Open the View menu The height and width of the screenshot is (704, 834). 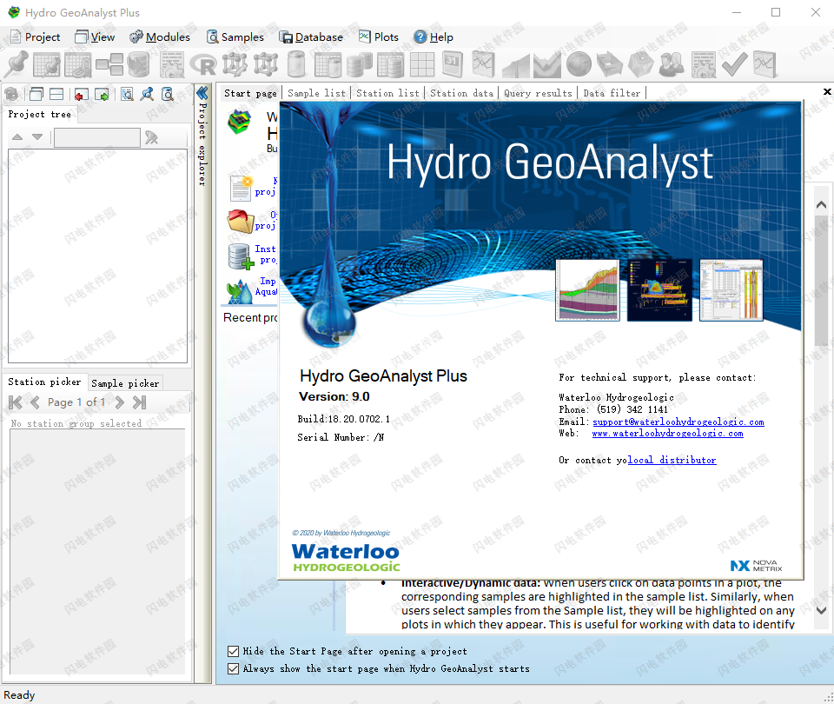click(95, 37)
